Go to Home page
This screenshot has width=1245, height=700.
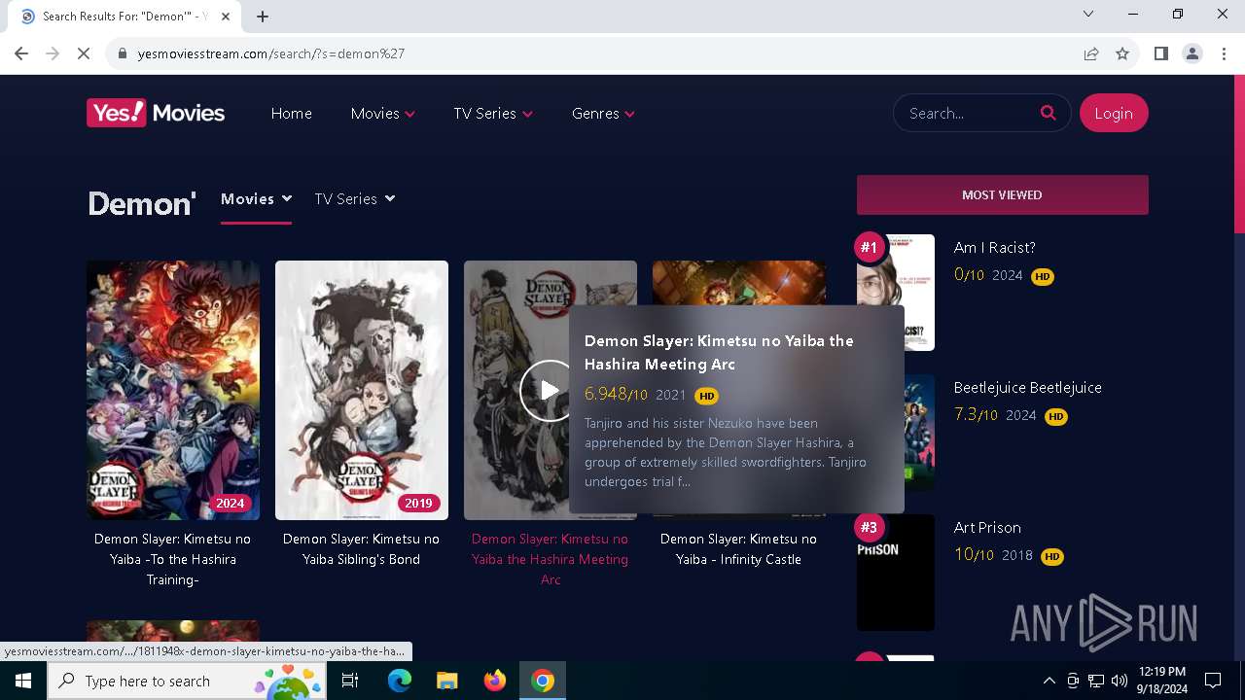[x=292, y=113]
